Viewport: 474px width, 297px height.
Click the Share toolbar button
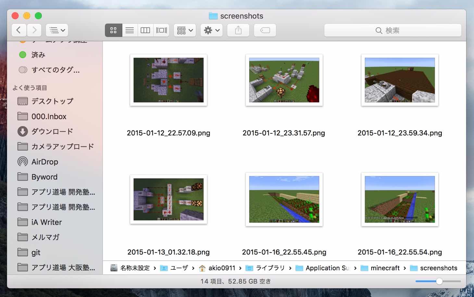[x=238, y=30]
